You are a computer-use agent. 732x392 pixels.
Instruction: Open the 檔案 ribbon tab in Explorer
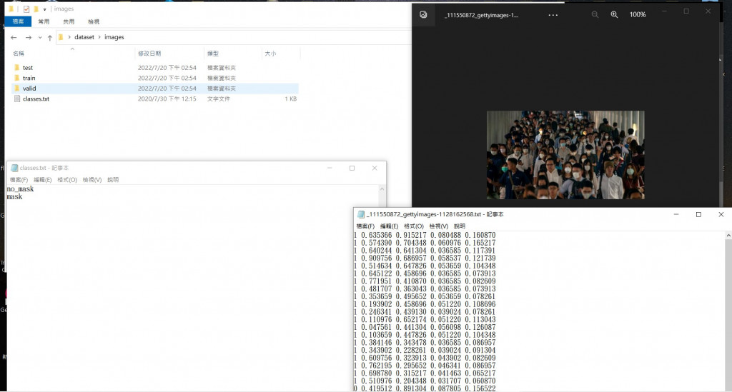(18, 21)
